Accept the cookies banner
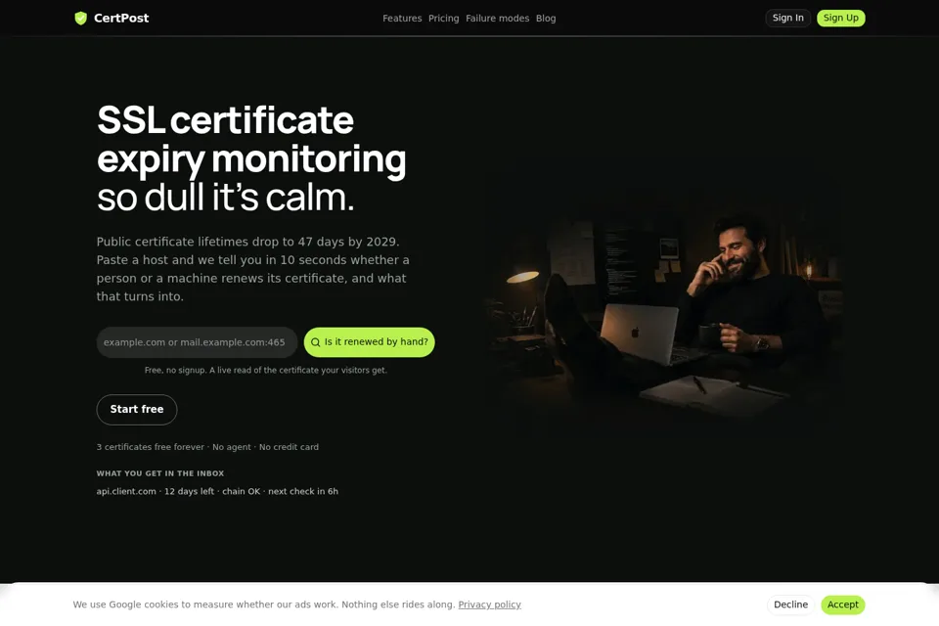The width and height of the screenshot is (939, 626). 842,604
